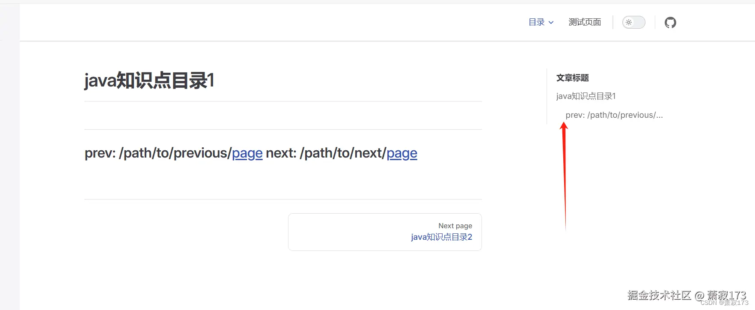755x310 pixels.
Task: Open the GitHub repository icon link
Action: click(670, 22)
